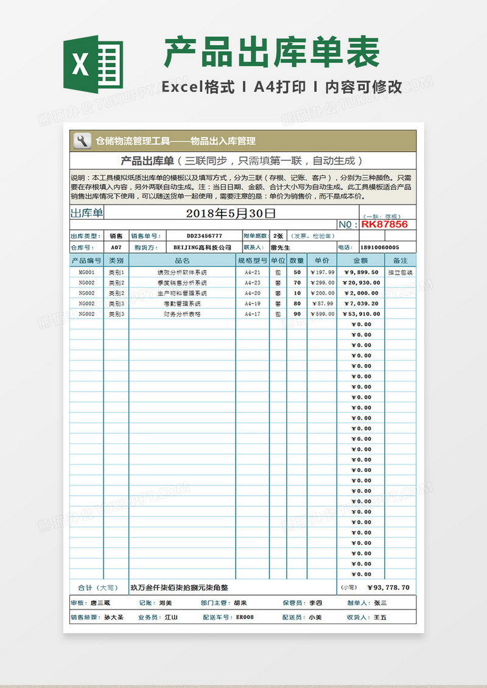Viewport: 487px width, 688px height.
Task: Select the attachment count cell 2张
Action: point(278,236)
